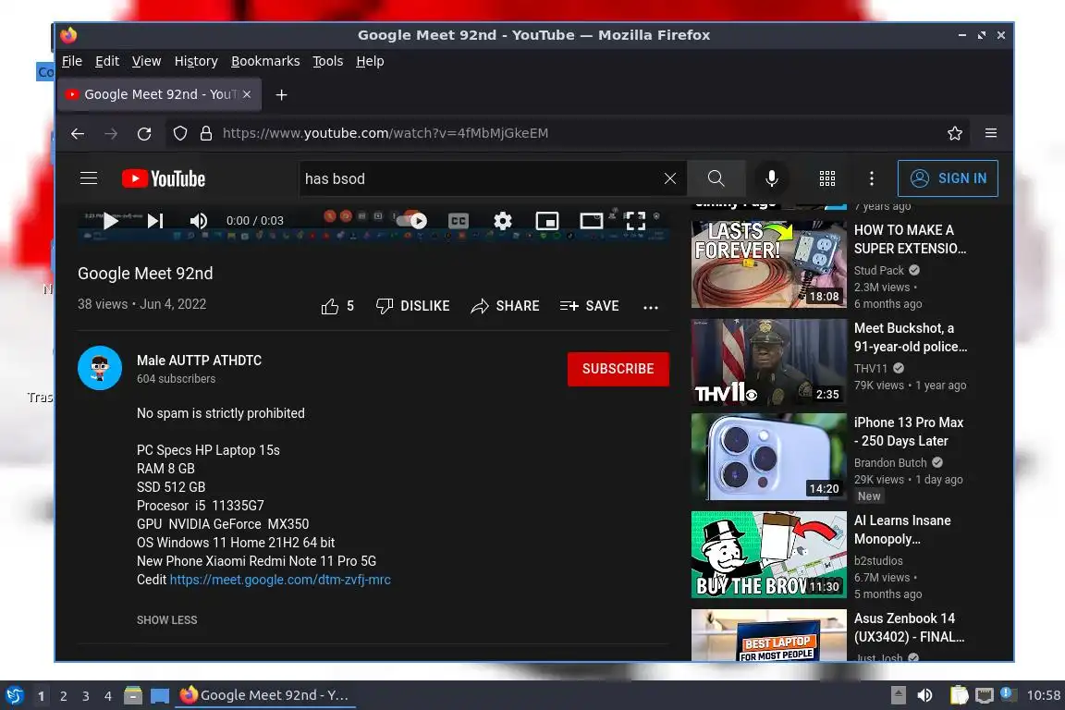This screenshot has height=710, width=1065.
Task: Open the Edit menu
Action: click(x=107, y=61)
